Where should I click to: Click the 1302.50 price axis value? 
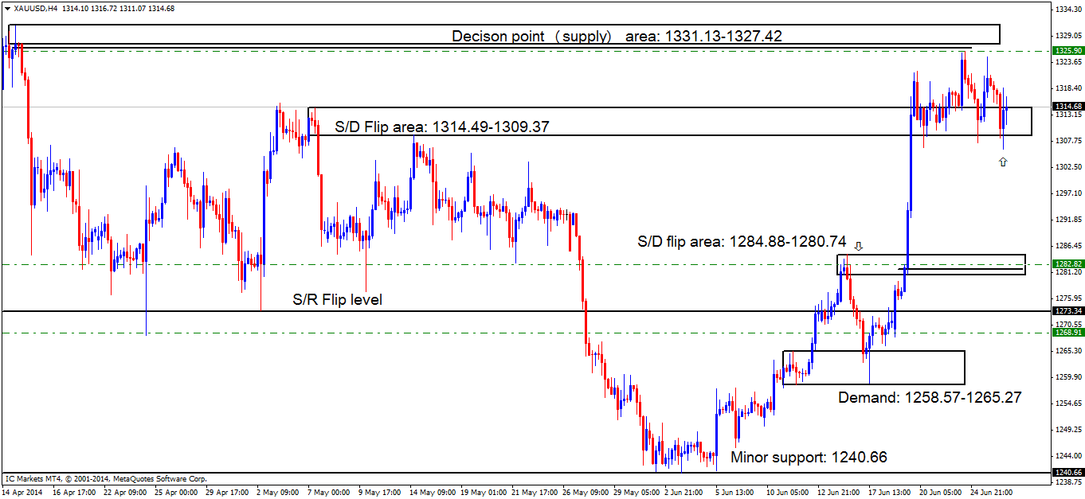(x=1067, y=167)
